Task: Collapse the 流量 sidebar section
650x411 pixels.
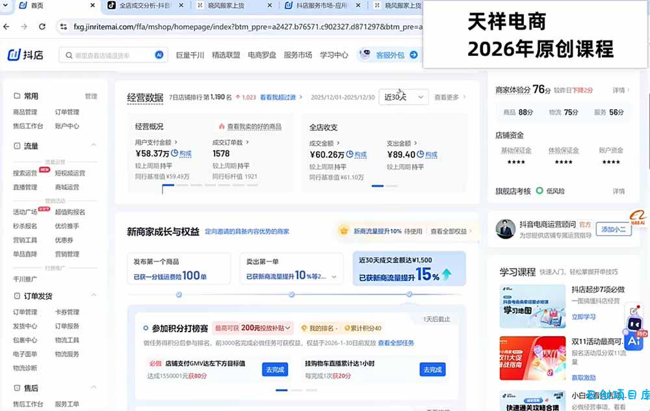Action: pyautogui.click(x=94, y=145)
